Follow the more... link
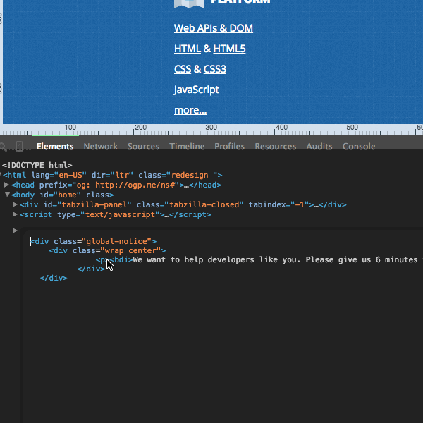 point(190,110)
